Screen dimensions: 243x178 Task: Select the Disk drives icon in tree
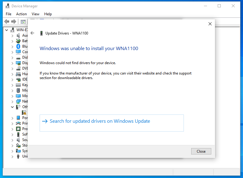click(18, 58)
